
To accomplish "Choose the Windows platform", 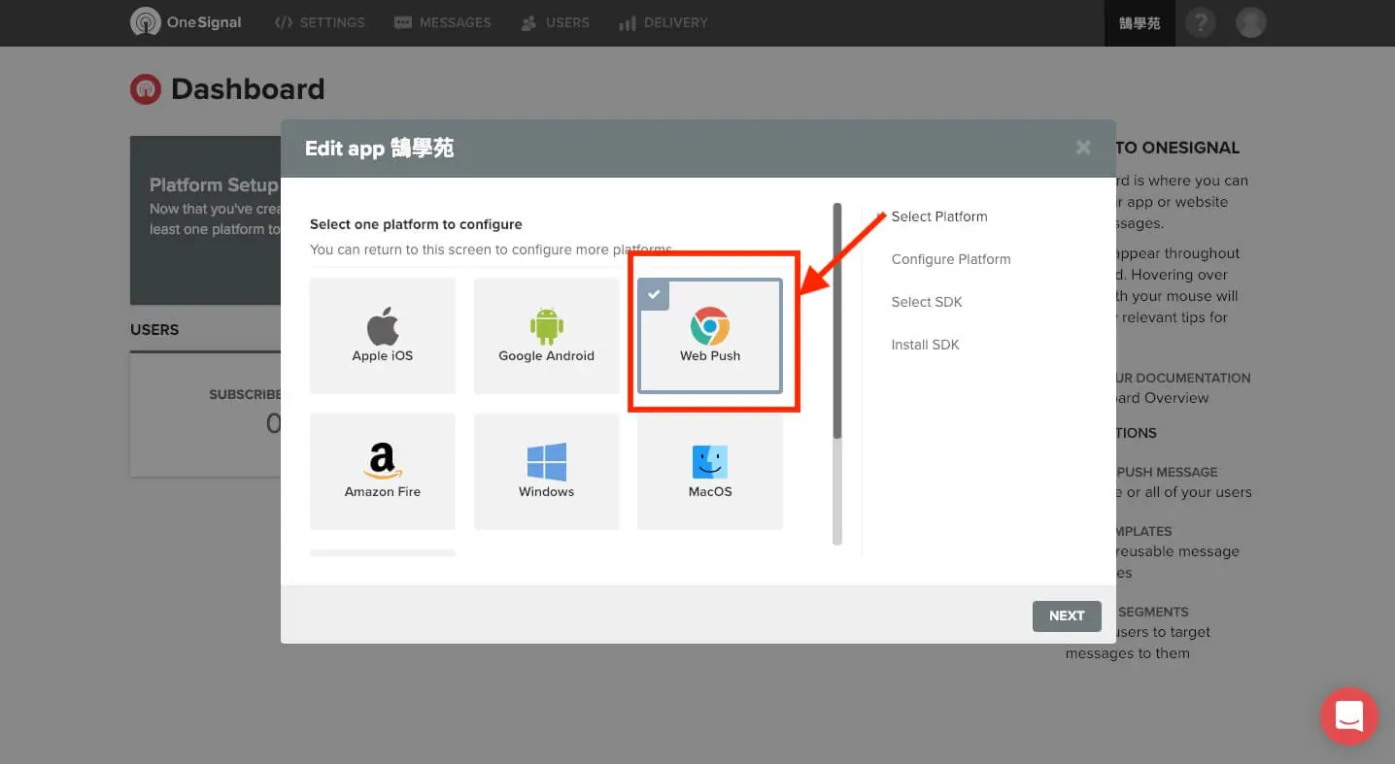I will coord(546,471).
